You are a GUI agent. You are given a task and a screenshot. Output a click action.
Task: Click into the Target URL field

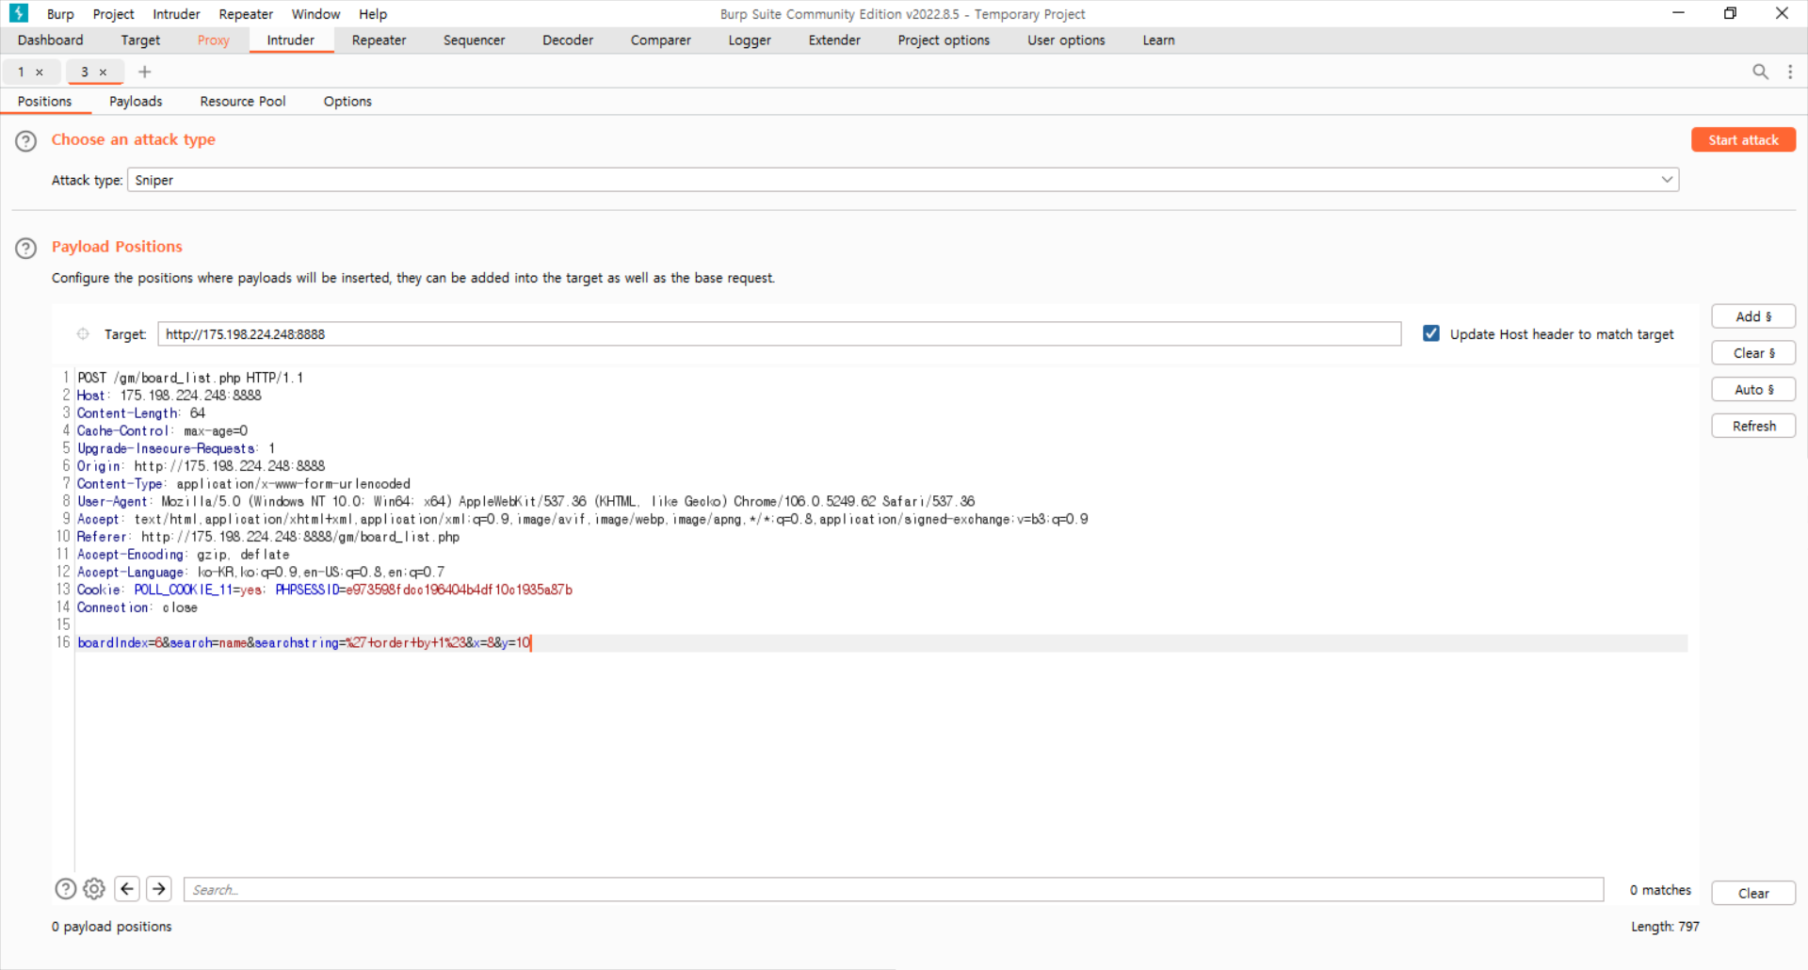(779, 334)
